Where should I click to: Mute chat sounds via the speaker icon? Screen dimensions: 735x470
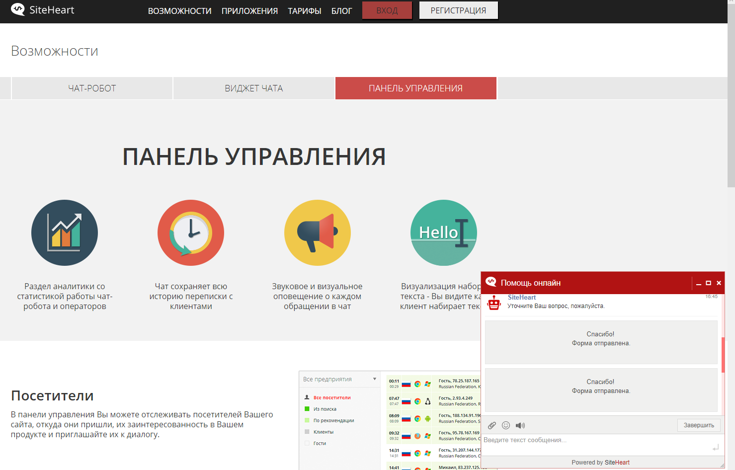[x=520, y=425]
